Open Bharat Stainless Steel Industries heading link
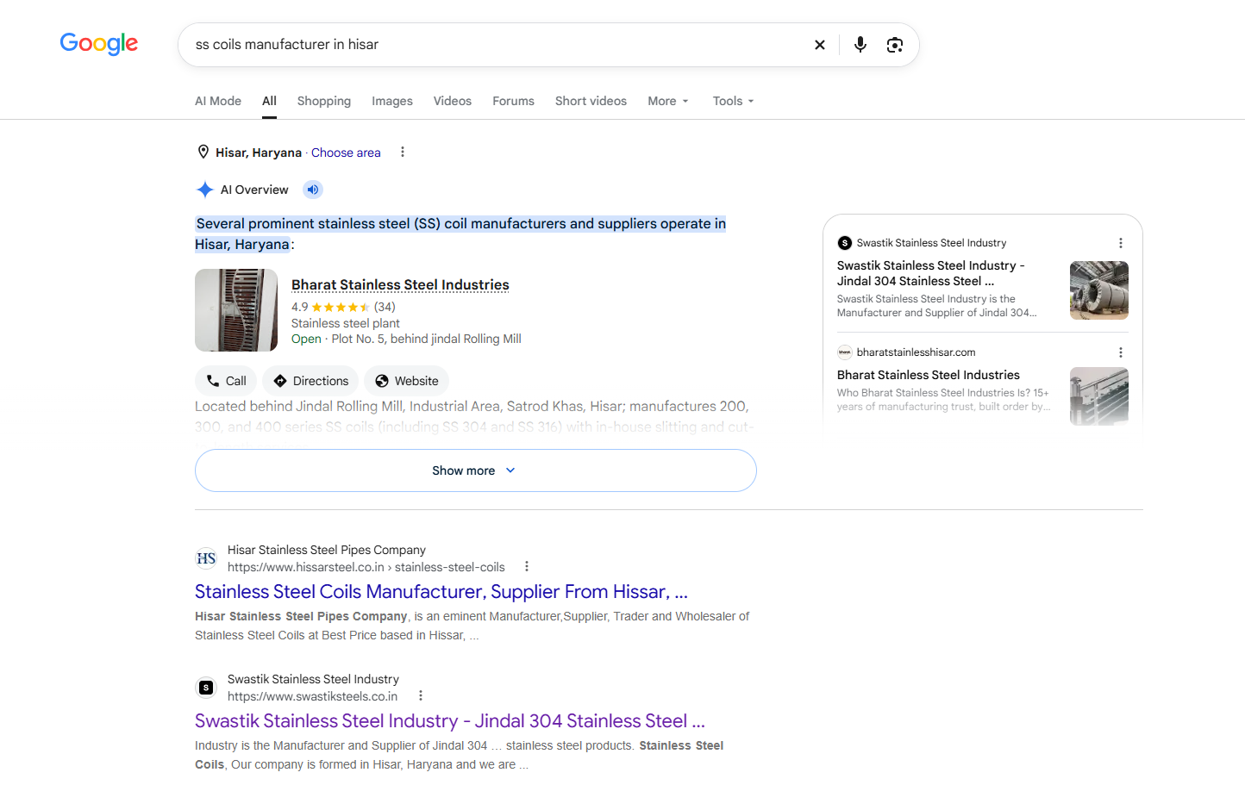The image size is (1245, 785). pos(400,284)
